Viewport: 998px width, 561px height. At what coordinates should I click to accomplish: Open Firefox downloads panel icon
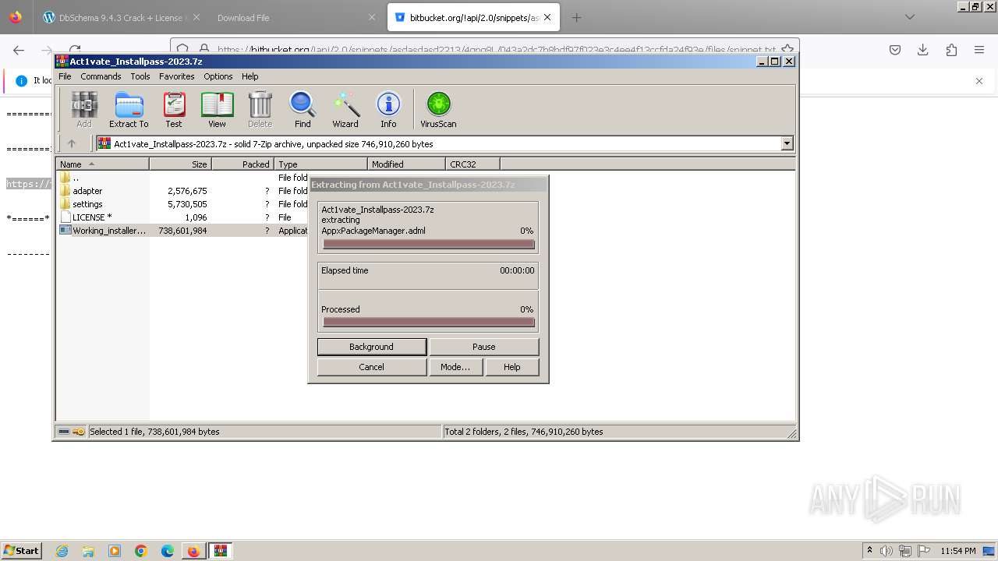click(923, 50)
